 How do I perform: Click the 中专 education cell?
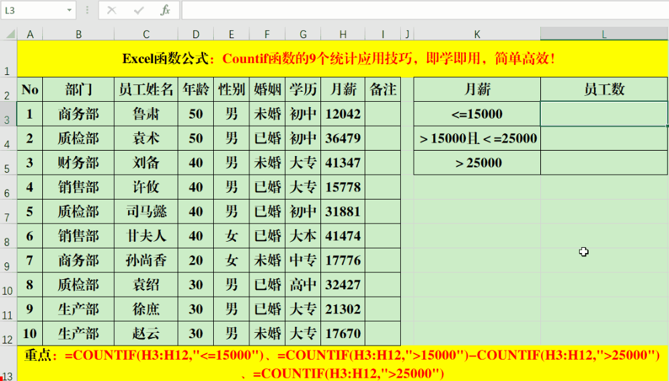click(303, 260)
